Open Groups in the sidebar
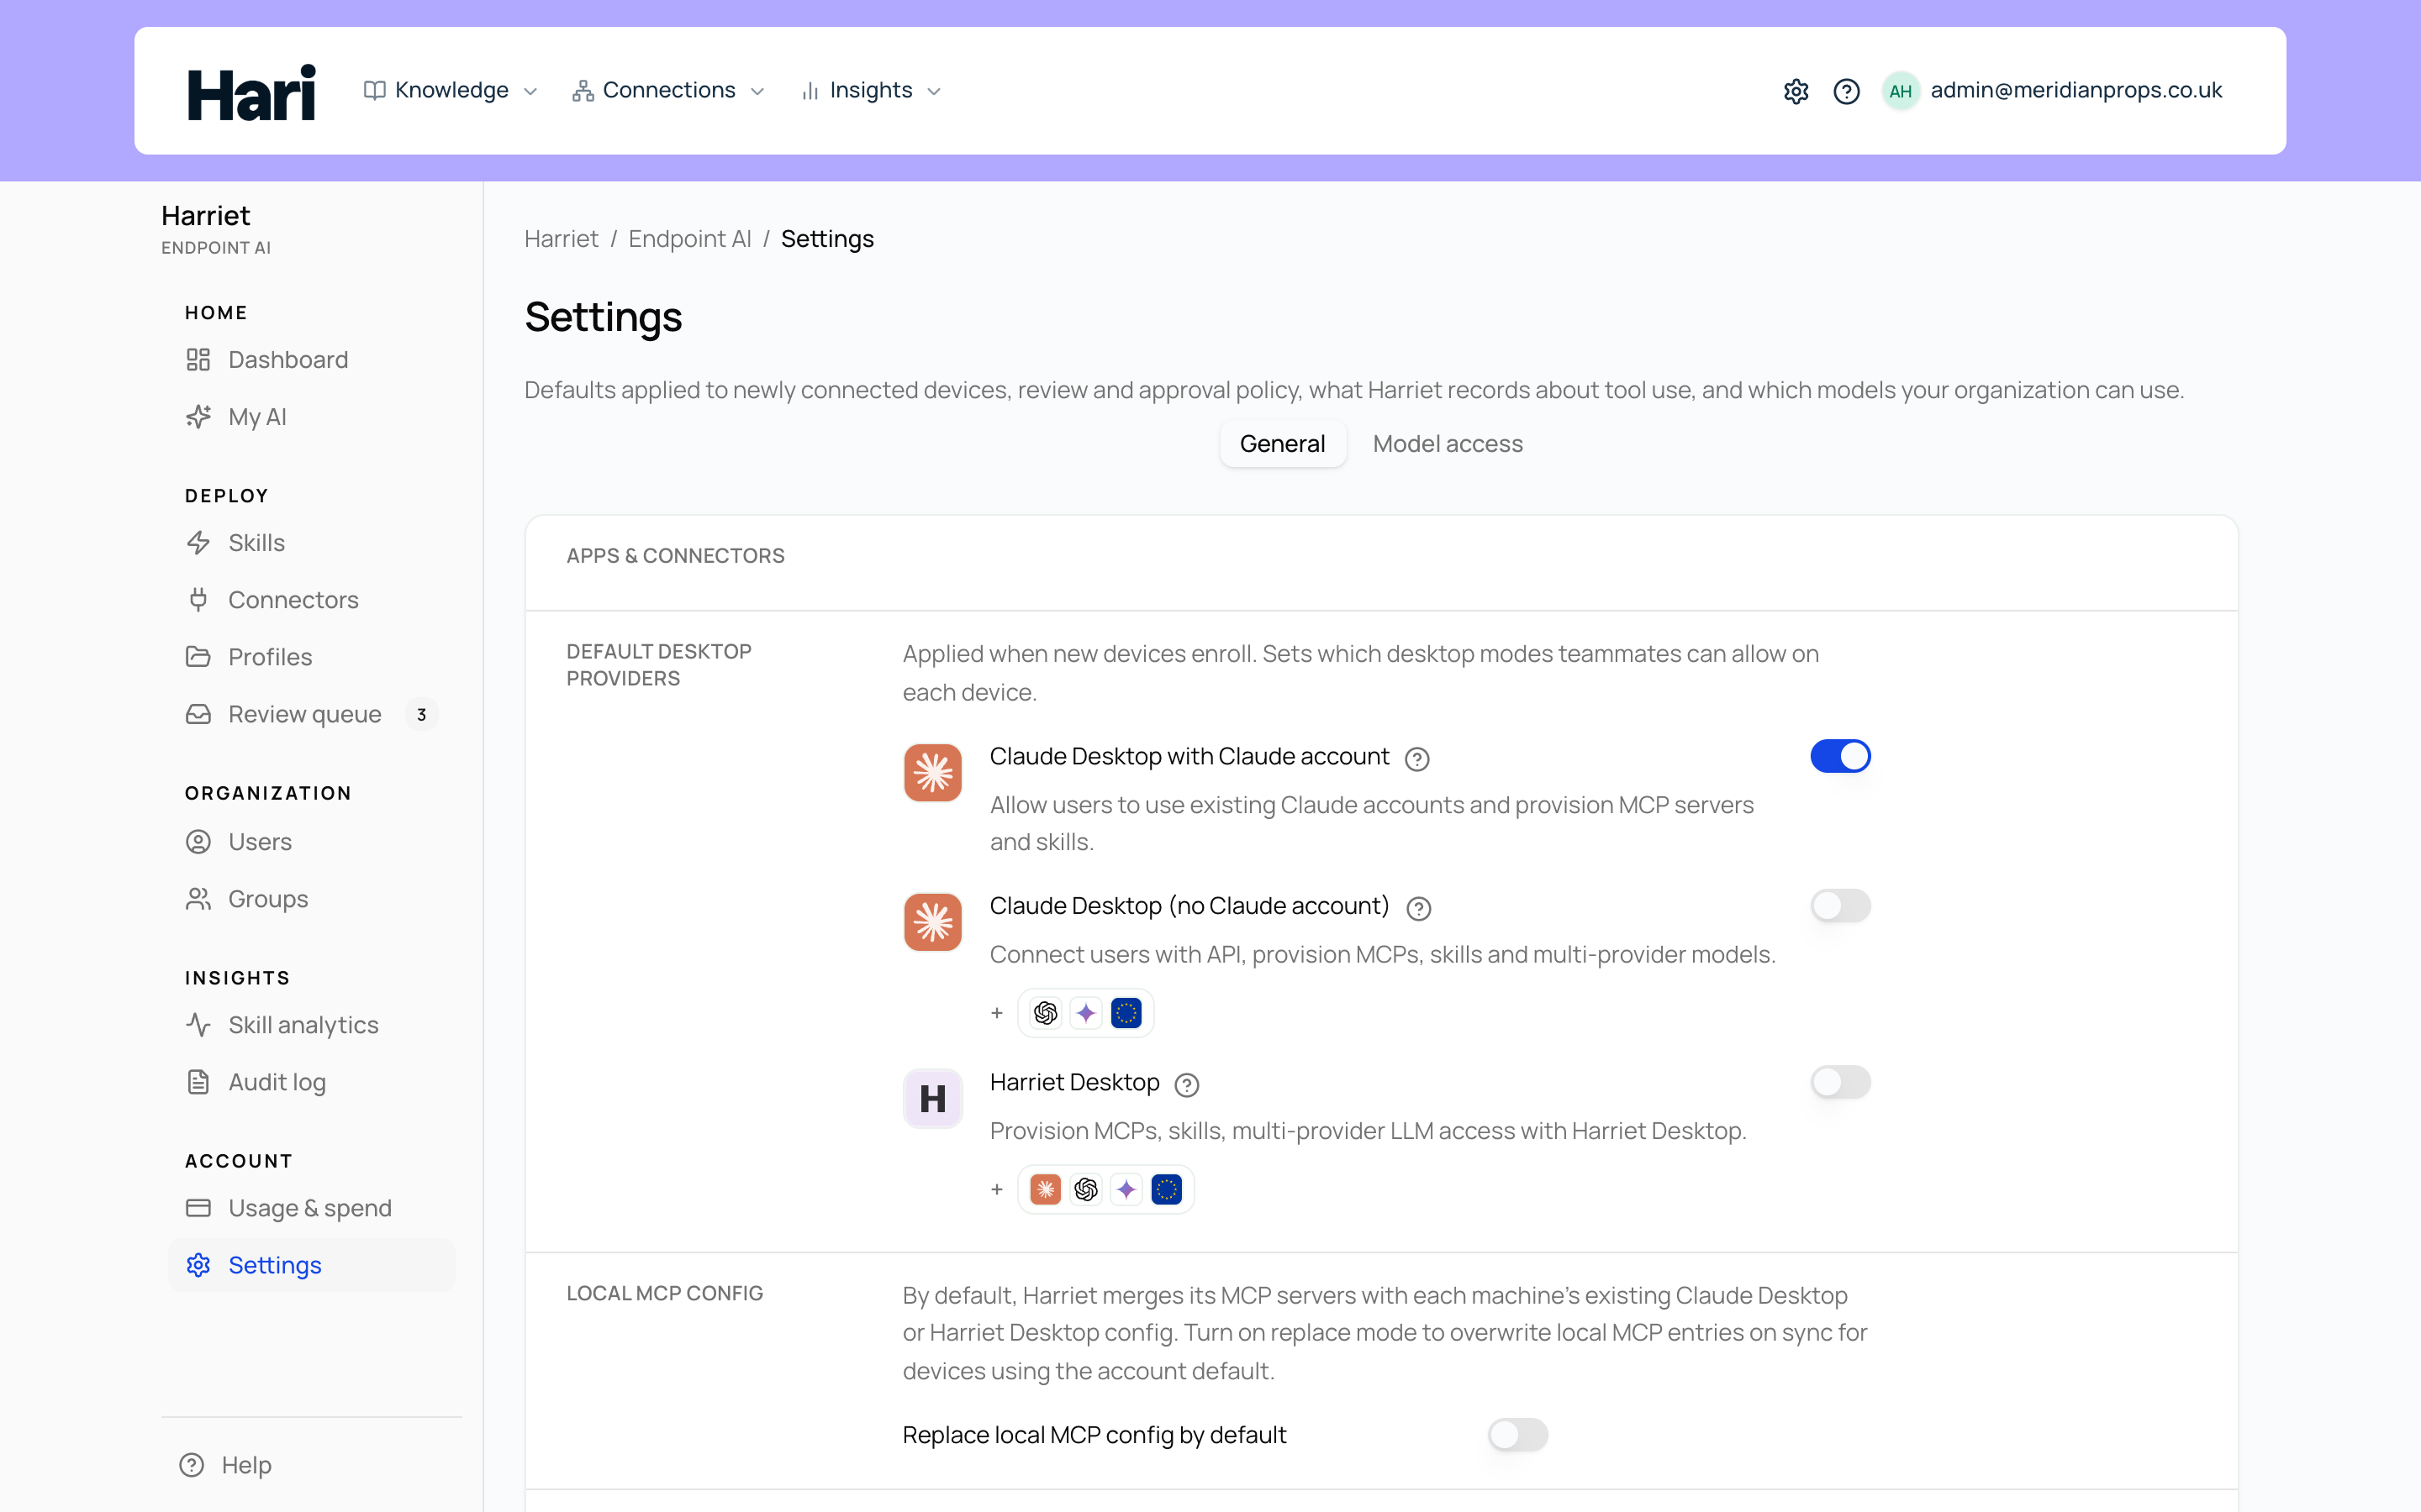Viewport: 2421px width, 1512px height. tap(312, 899)
